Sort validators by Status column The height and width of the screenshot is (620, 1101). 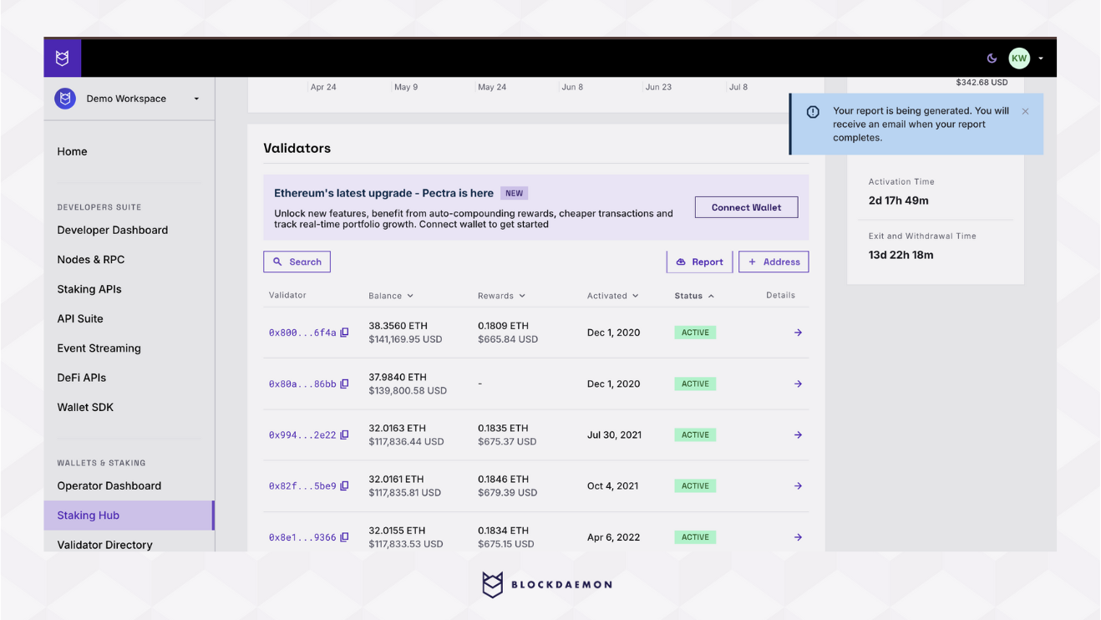[x=694, y=296]
